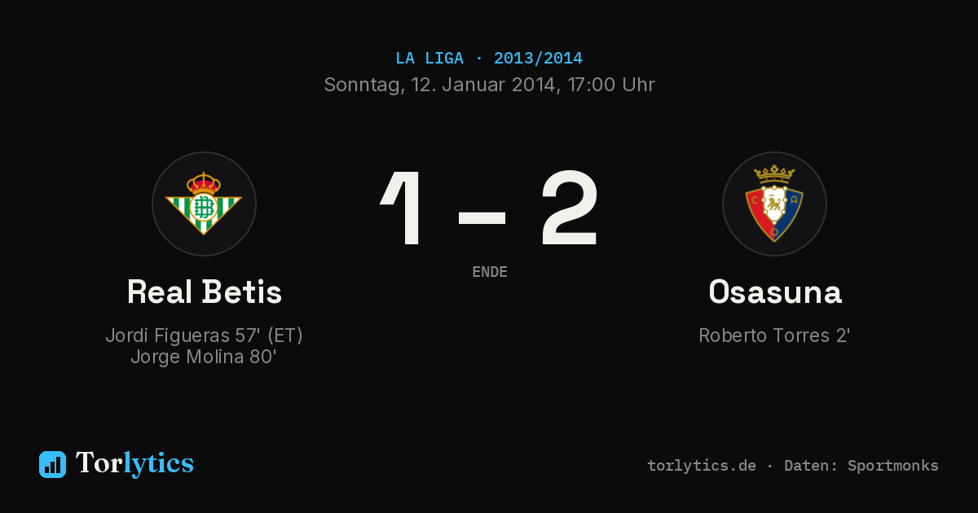Click the Torlytics bar chart logo icon
Viewport: 978px width, 513px height.
coord(52,464)
